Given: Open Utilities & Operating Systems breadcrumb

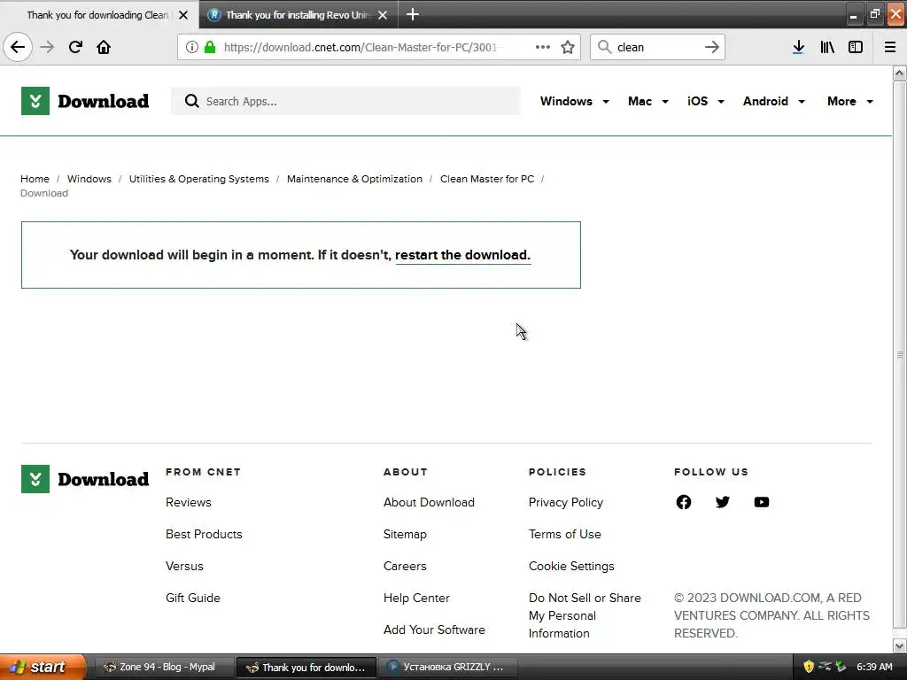Looking at the screenshot, I should pos(199,179).
